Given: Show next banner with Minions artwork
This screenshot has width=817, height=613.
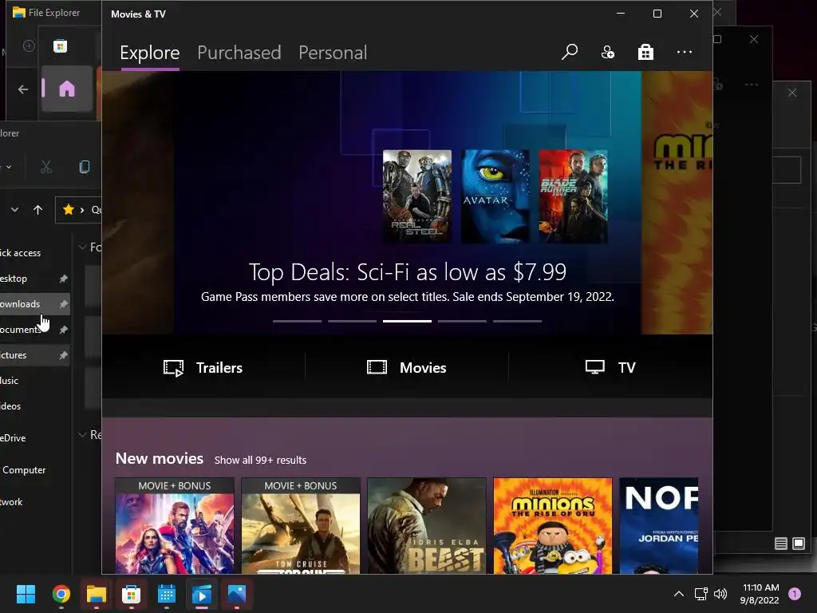Looking at the screenshot, I should coord(677,202).
